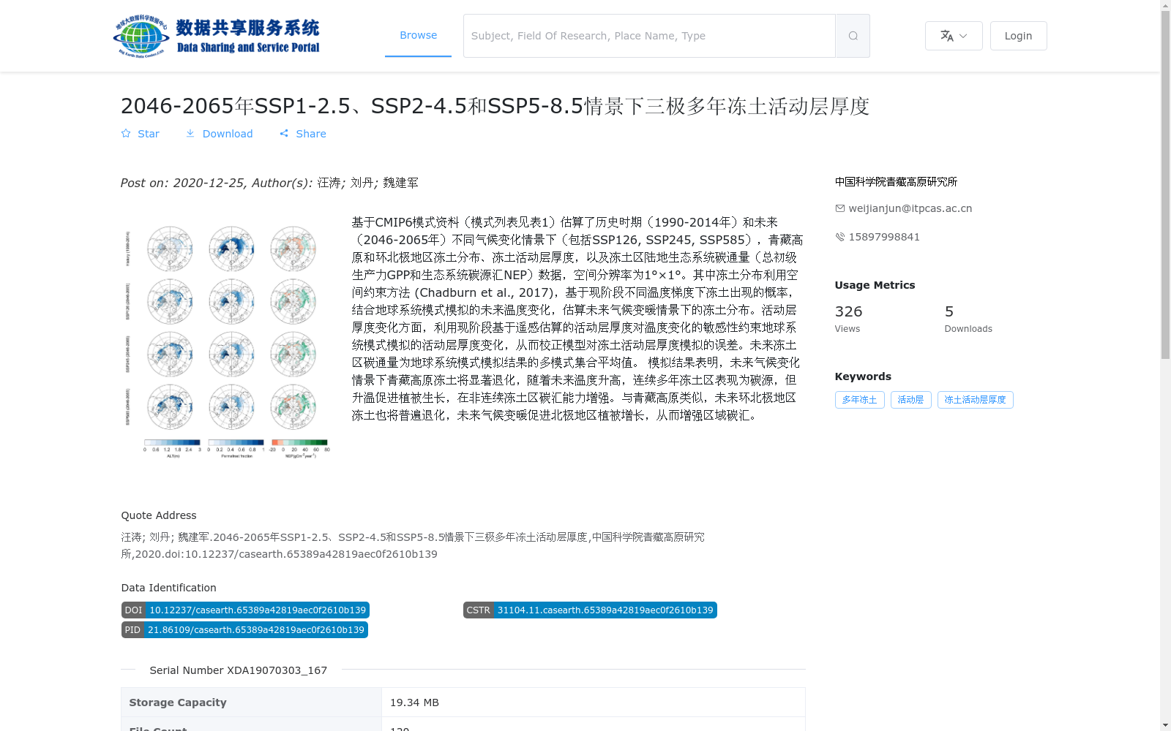Screen dimensions: 1171x731
Task: Click the page vertical scrollbar thumb
Action: [x=1165, y=185]
